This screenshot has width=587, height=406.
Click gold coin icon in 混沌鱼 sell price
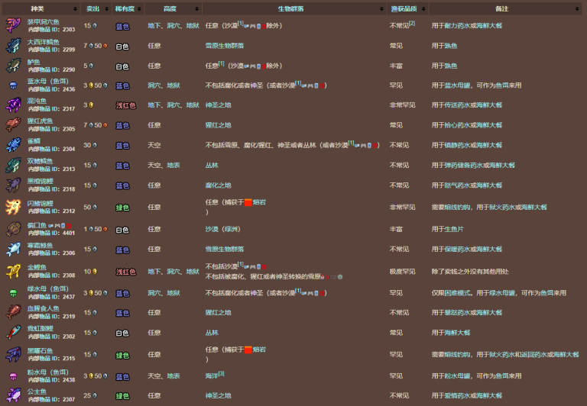[x=90, y=105]
